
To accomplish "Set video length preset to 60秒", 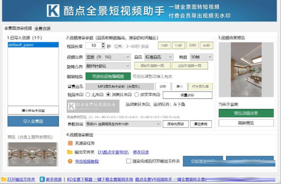I will (207, 45).
